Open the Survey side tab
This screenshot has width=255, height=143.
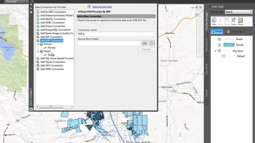(x=206, y=93)
